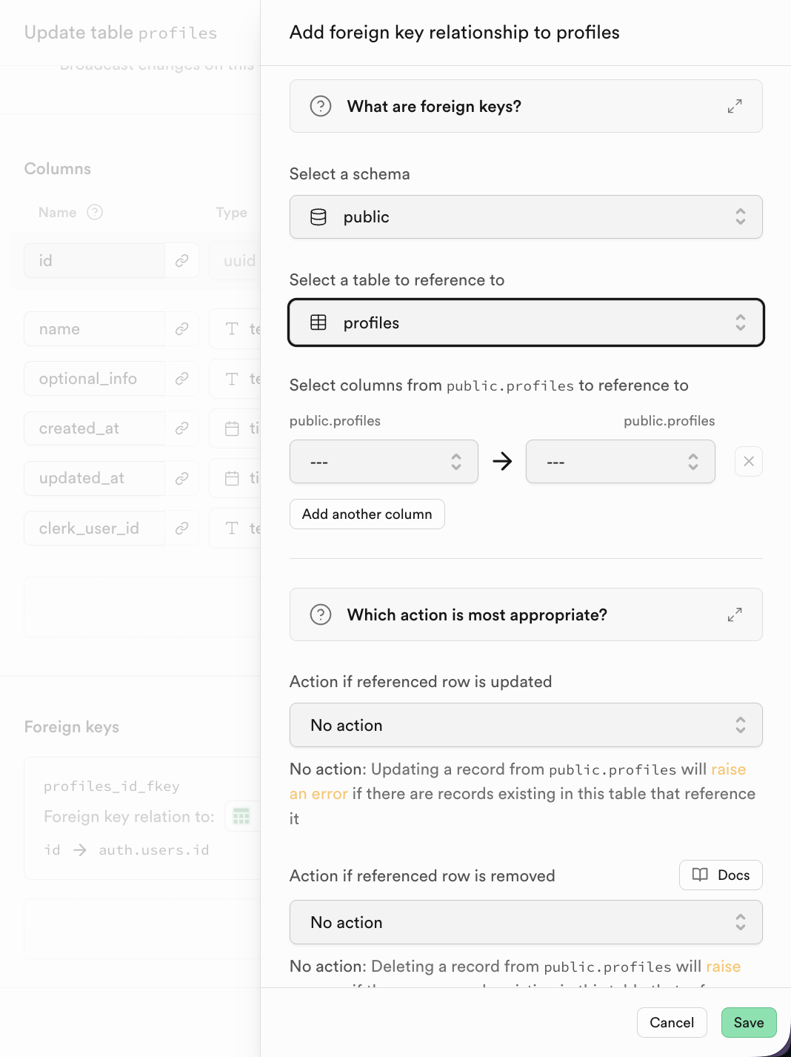Remove the column mapping row with X icon

coord(749,462)
